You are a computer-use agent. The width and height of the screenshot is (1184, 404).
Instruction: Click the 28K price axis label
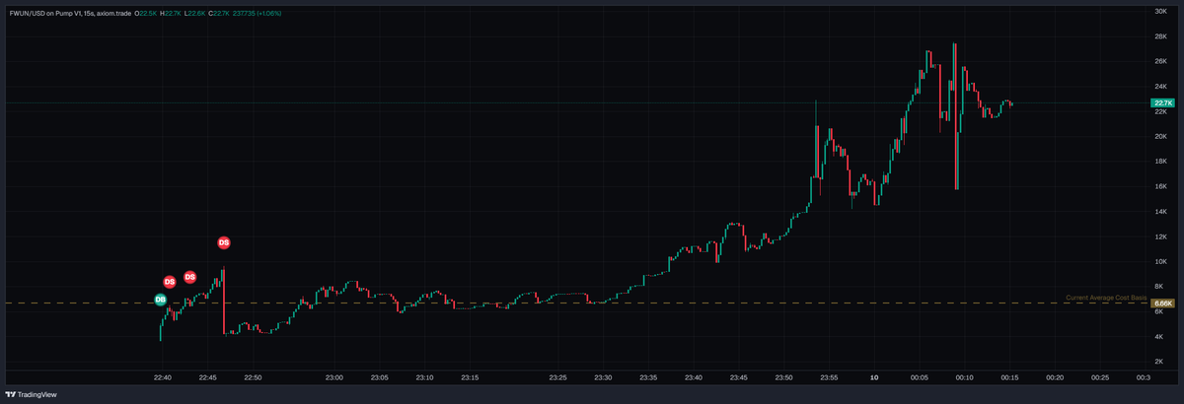(x=1161, y=36)
